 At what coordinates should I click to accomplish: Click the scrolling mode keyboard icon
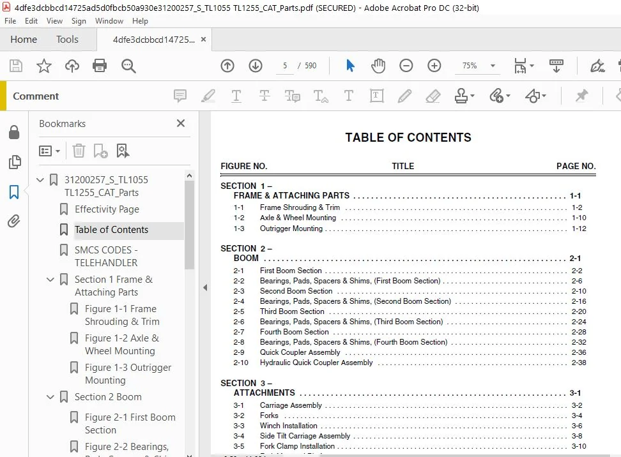(556, 66)
